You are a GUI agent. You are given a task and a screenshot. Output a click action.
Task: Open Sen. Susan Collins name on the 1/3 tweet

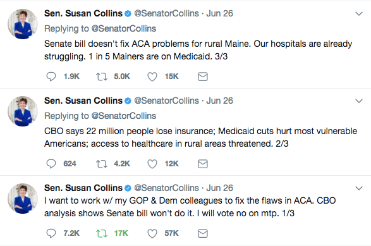[83, 188]
